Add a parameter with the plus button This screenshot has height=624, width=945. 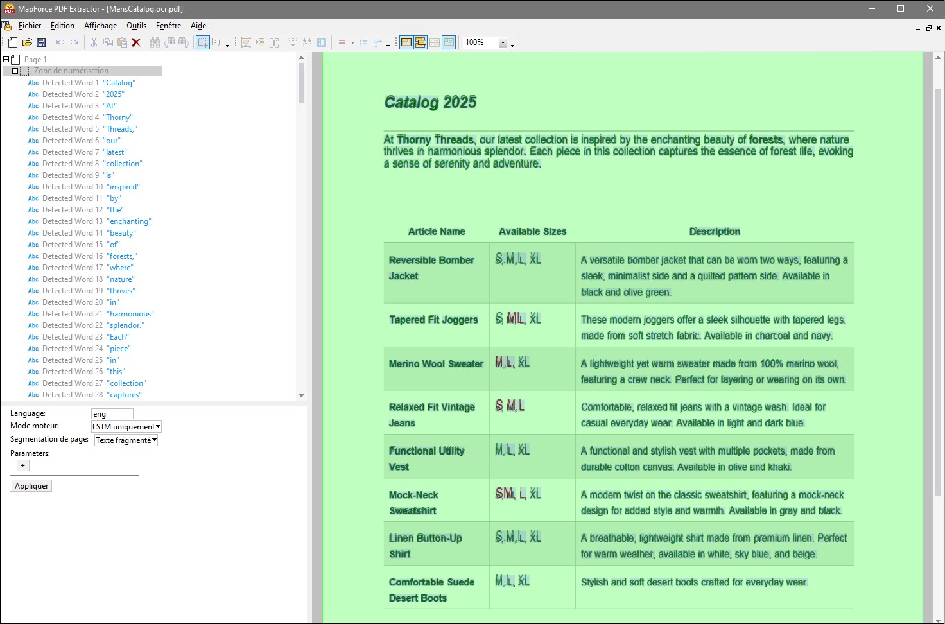pyautogui.click(x=23, y=465)
